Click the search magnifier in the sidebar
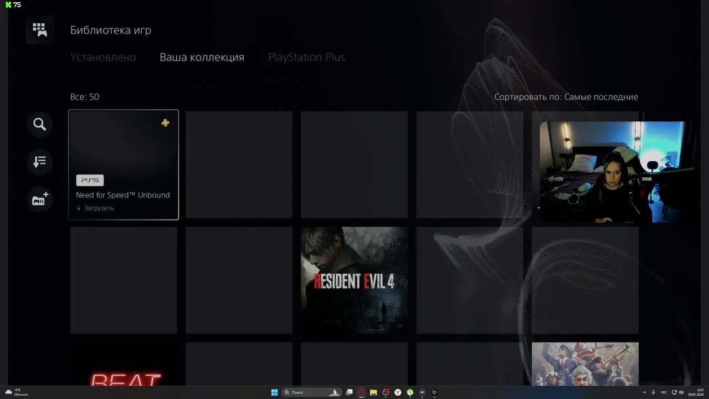The height and width of the screenshot is (399, 709). click(x=40, y=124)
